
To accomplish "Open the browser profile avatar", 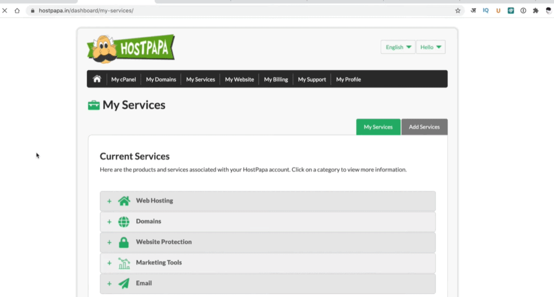I will click(549, 11).
